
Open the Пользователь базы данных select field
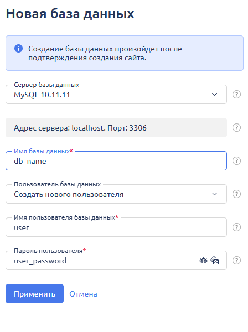pos(116,194)
